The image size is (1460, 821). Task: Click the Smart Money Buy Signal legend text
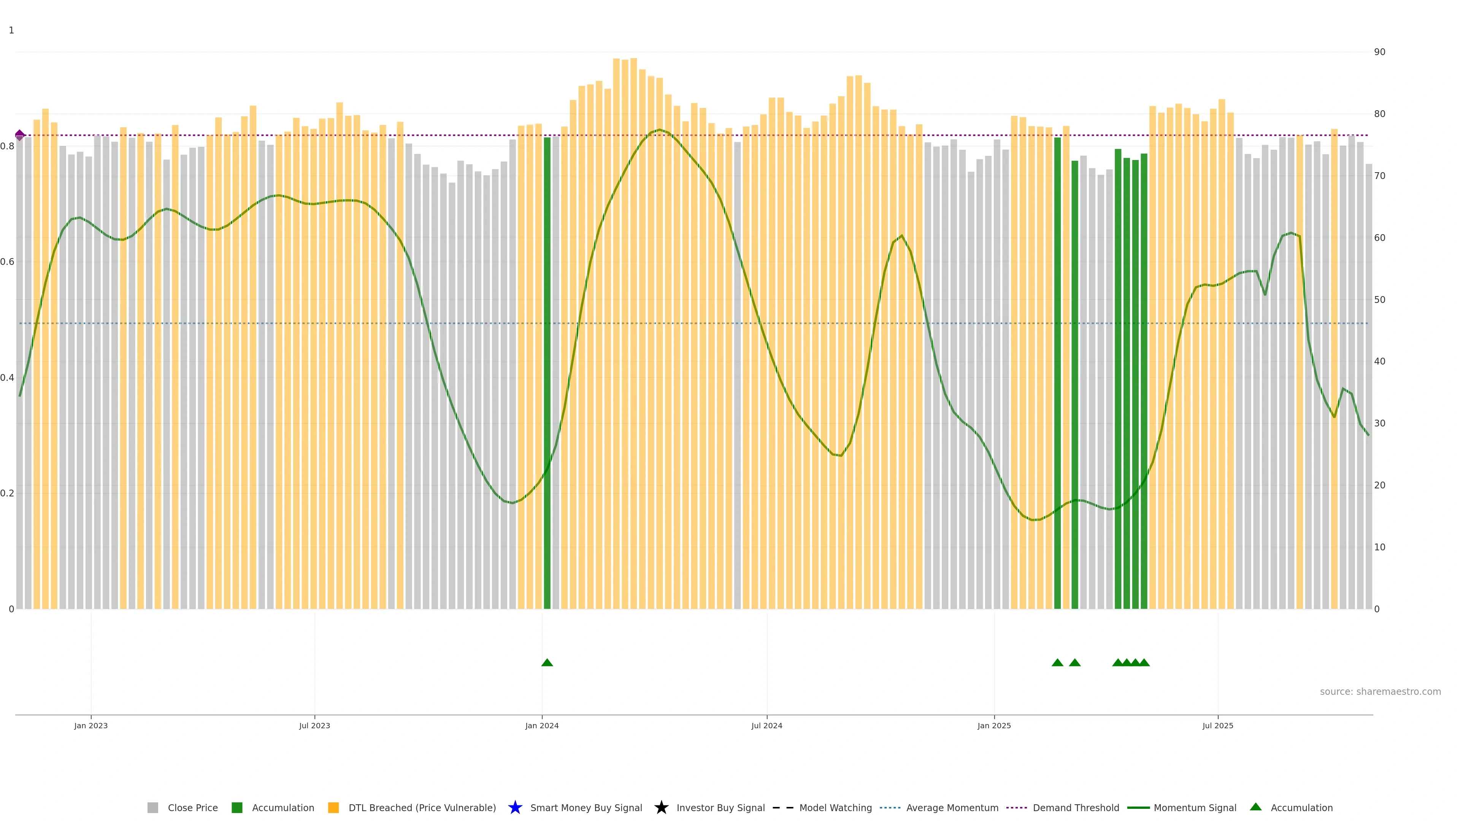tap(586, 808)
